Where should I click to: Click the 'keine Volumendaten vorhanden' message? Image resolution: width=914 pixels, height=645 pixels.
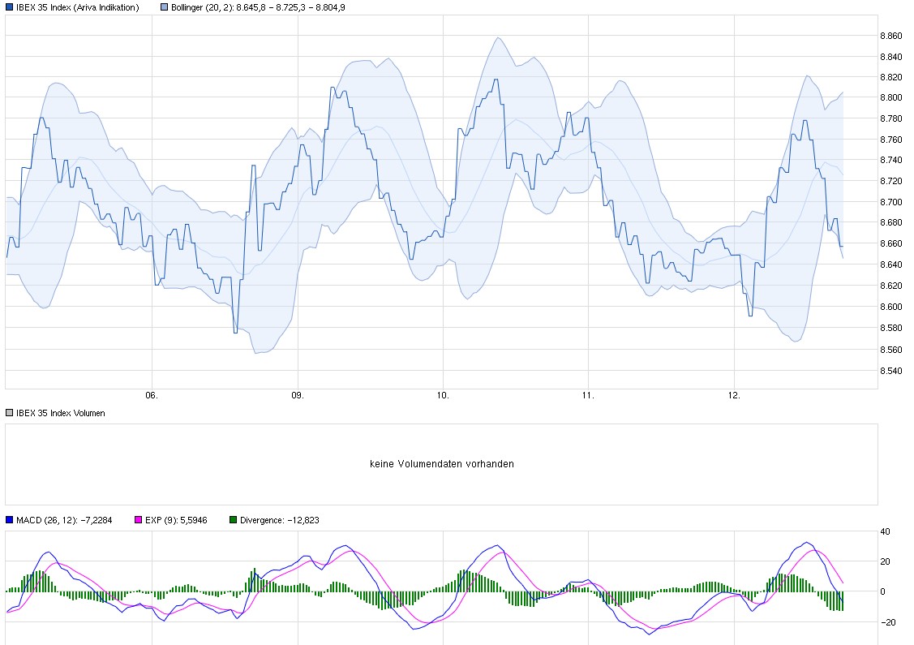tap(441, 464)
